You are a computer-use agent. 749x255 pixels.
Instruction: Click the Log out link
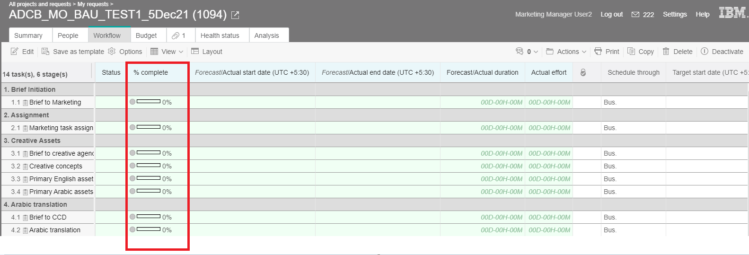[x=611, y=14]
